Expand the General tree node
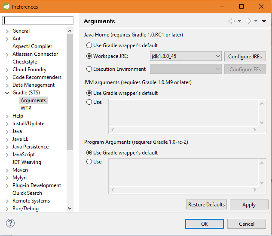Viewport: 272px width, 236px height. [7, 31]
